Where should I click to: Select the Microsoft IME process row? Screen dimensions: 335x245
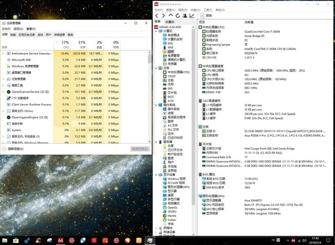(x=60, y=60)
